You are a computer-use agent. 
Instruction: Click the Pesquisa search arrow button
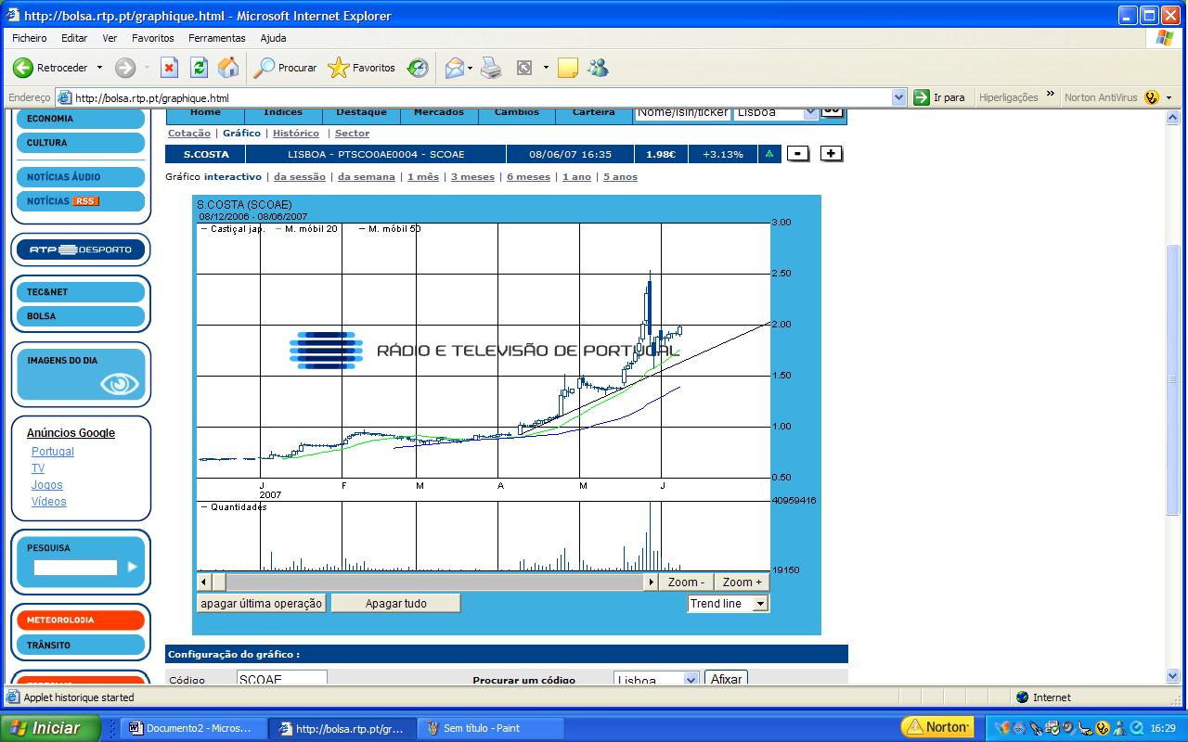click(133, 567)
